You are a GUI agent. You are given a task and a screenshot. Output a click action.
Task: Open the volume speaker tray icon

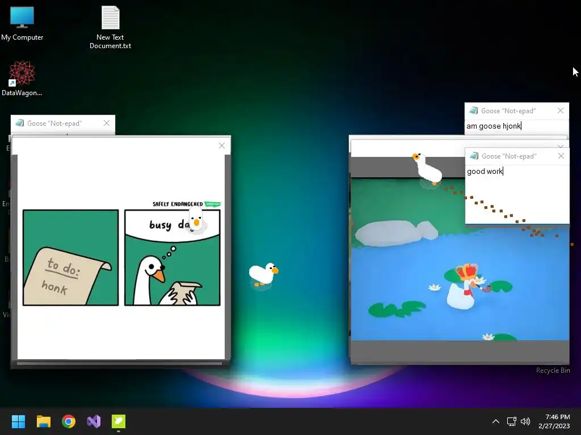[x=525, y=421]
